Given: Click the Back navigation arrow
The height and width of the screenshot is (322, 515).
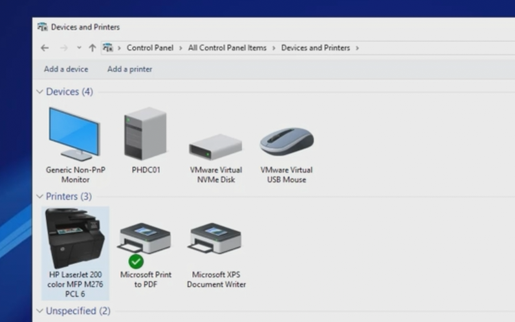Looking at the screenshot, I should click(x=44, y=48).
